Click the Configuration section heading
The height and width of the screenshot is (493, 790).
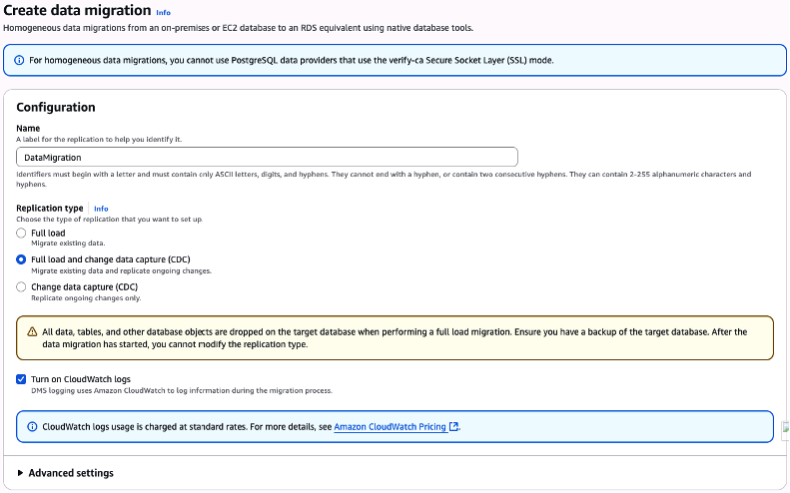[56, 108]
